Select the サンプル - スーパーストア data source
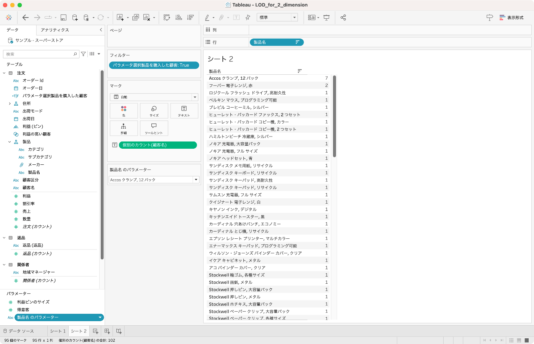 (39, 40)
